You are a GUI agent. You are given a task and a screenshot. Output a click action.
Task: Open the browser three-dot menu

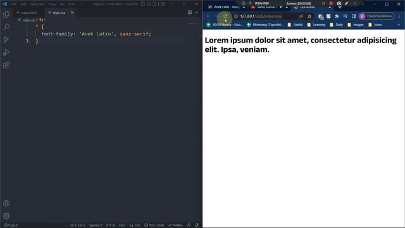pos(399,16)
